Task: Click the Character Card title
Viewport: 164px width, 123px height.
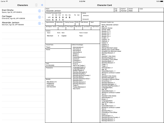Action: (x=104, y=5)
